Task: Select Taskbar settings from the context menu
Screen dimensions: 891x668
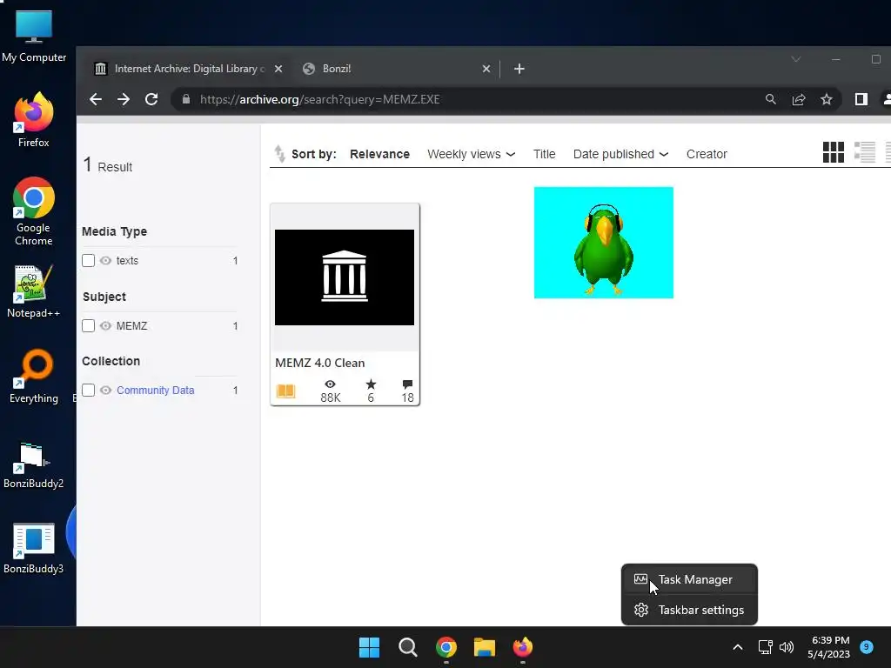Action: (x=689, y=610)
